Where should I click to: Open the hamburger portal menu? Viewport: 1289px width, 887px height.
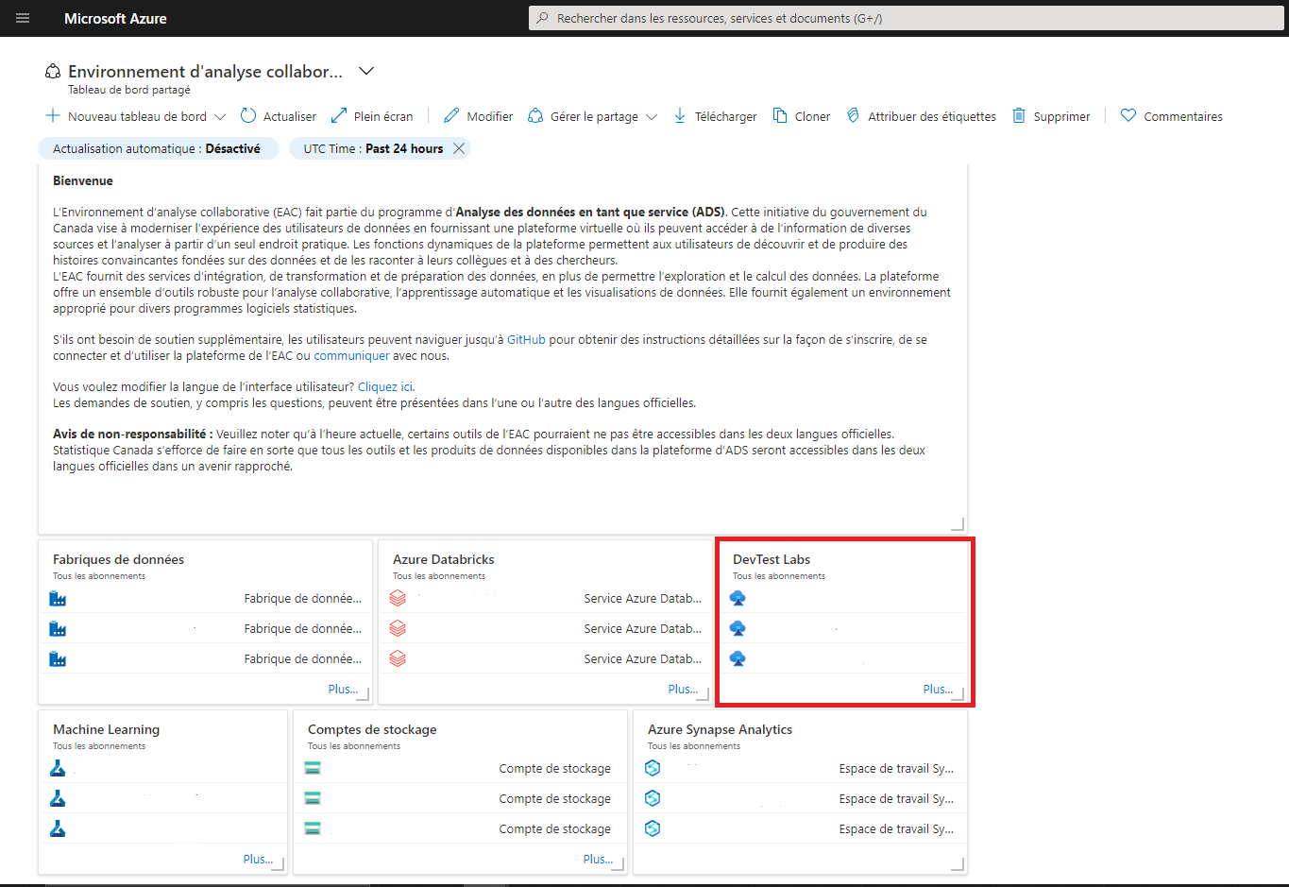coord(23,18)
